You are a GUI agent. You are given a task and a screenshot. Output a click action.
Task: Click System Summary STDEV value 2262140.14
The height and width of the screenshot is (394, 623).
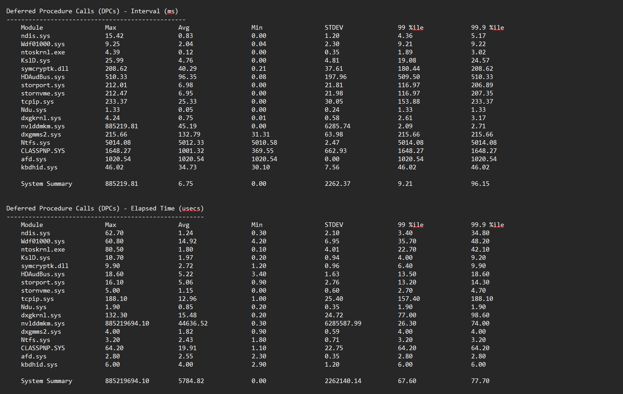343,381
